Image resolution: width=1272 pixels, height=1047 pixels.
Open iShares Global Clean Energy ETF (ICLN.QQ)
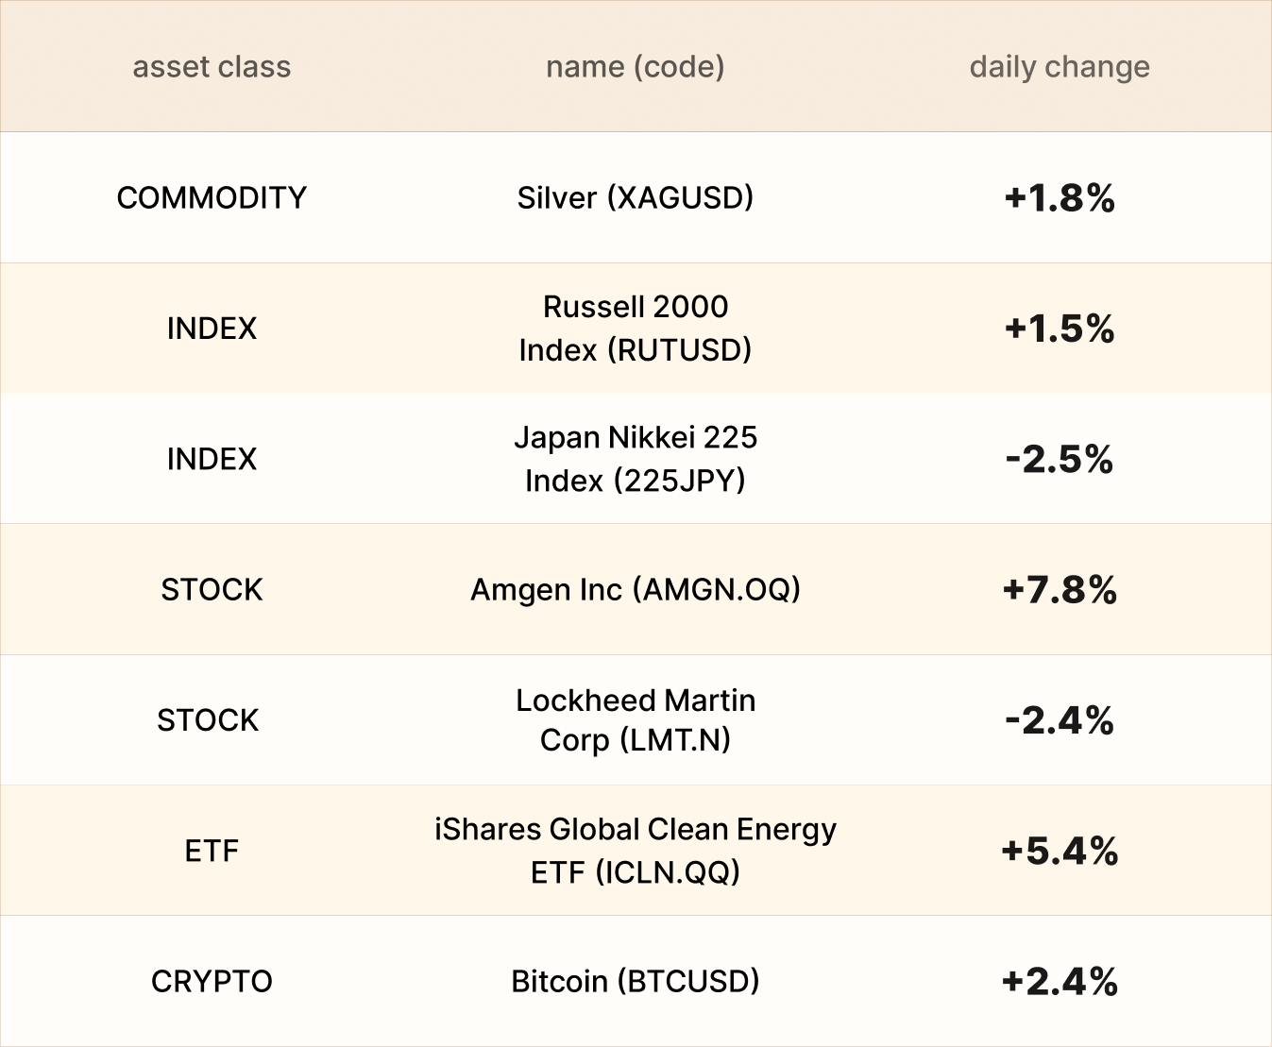(x=635, y=850)
